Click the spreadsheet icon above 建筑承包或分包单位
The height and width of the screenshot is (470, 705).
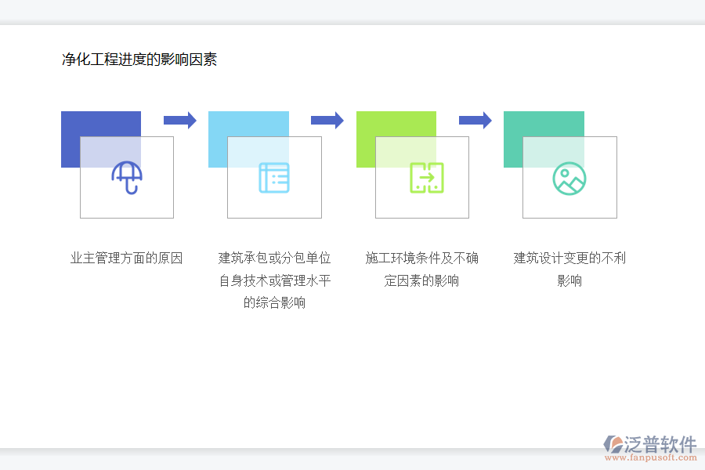click(274, 179)
